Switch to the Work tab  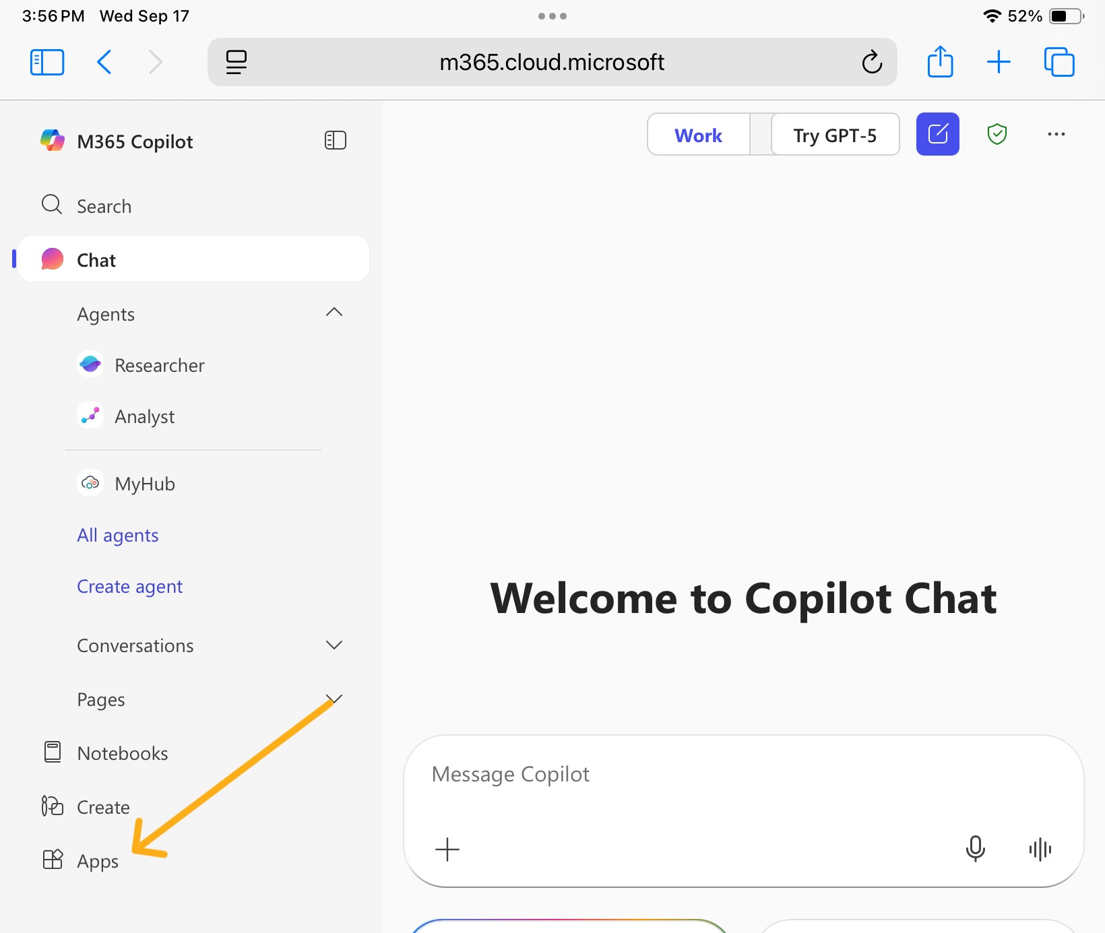(x=698, y=134)
